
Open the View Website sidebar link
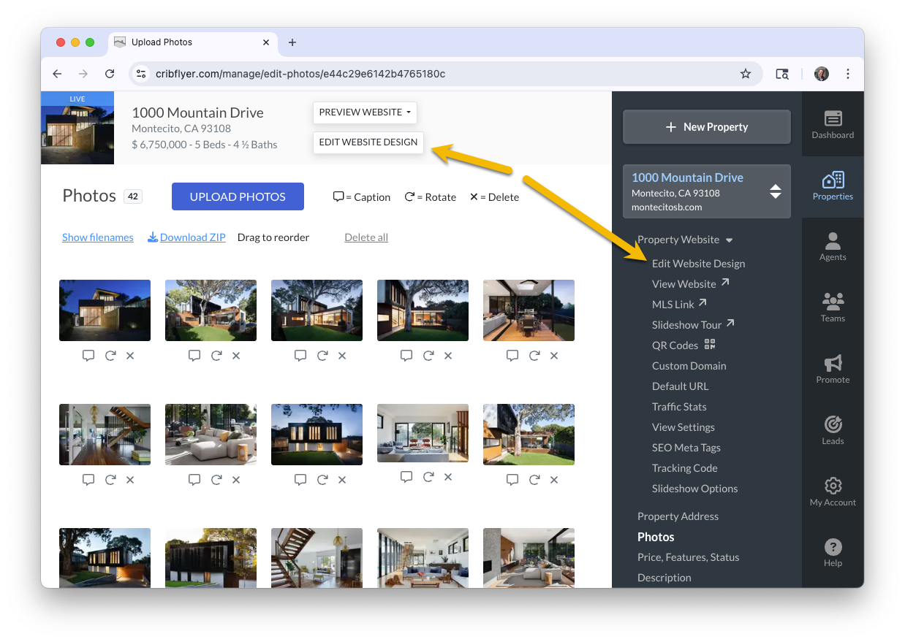pos(690,284)
